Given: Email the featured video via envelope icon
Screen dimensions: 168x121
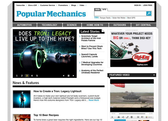Looking at the screenshot, I should (x=119, y=117).
